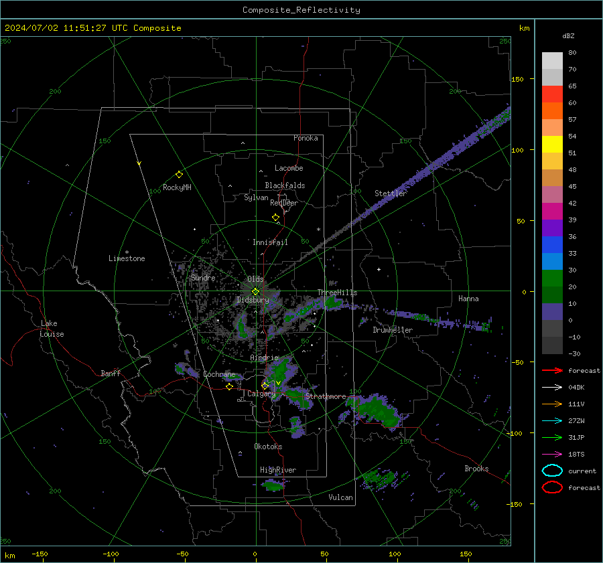Viewport: 603px width, 563px height.
Task: Click the green 31JP arrow icon
Action: (552, 437)
